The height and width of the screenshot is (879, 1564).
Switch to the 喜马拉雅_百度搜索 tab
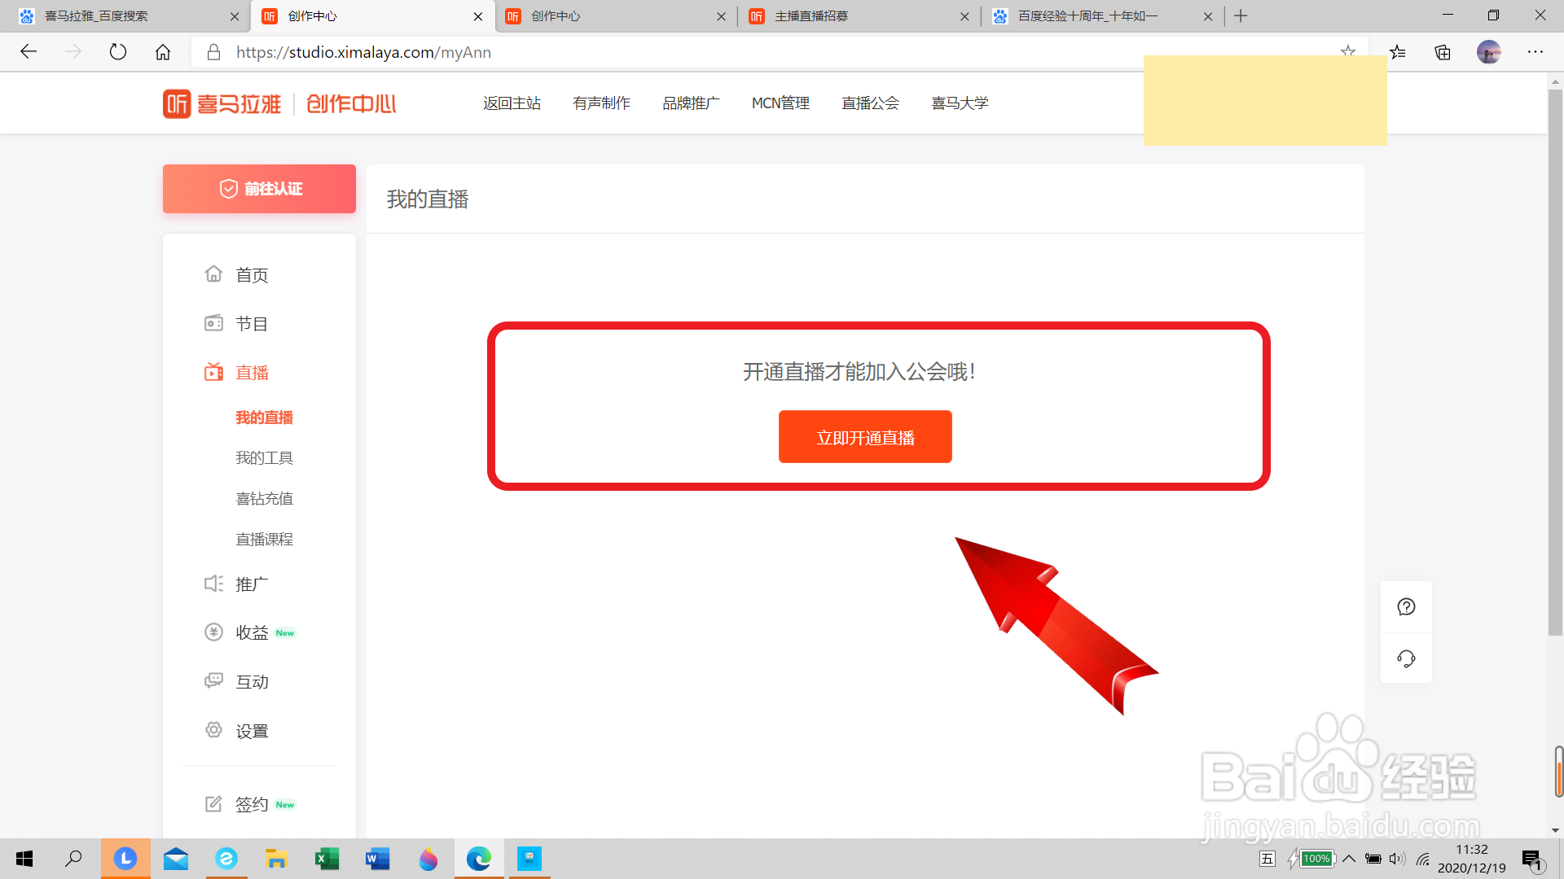(122, 16)
